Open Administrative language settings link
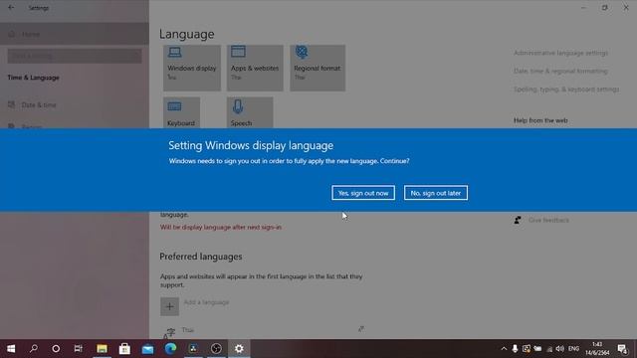The height and width of the screenshot is (358, 637). pos(560,53)
